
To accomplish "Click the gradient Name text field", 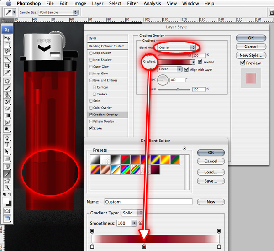I will coord(148,201).
